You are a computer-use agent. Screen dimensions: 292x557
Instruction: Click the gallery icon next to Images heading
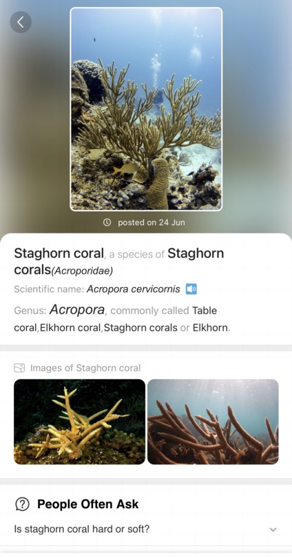19,368
